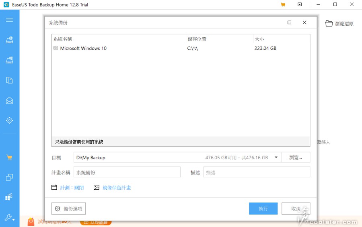Open the Mail Backup envelope icon
This screenshot has width=362, height=227.
pyautogui.click(x=10, y=100)
